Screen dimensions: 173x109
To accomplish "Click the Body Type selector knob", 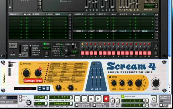I will pyautogui.click(x=139, y=83).
